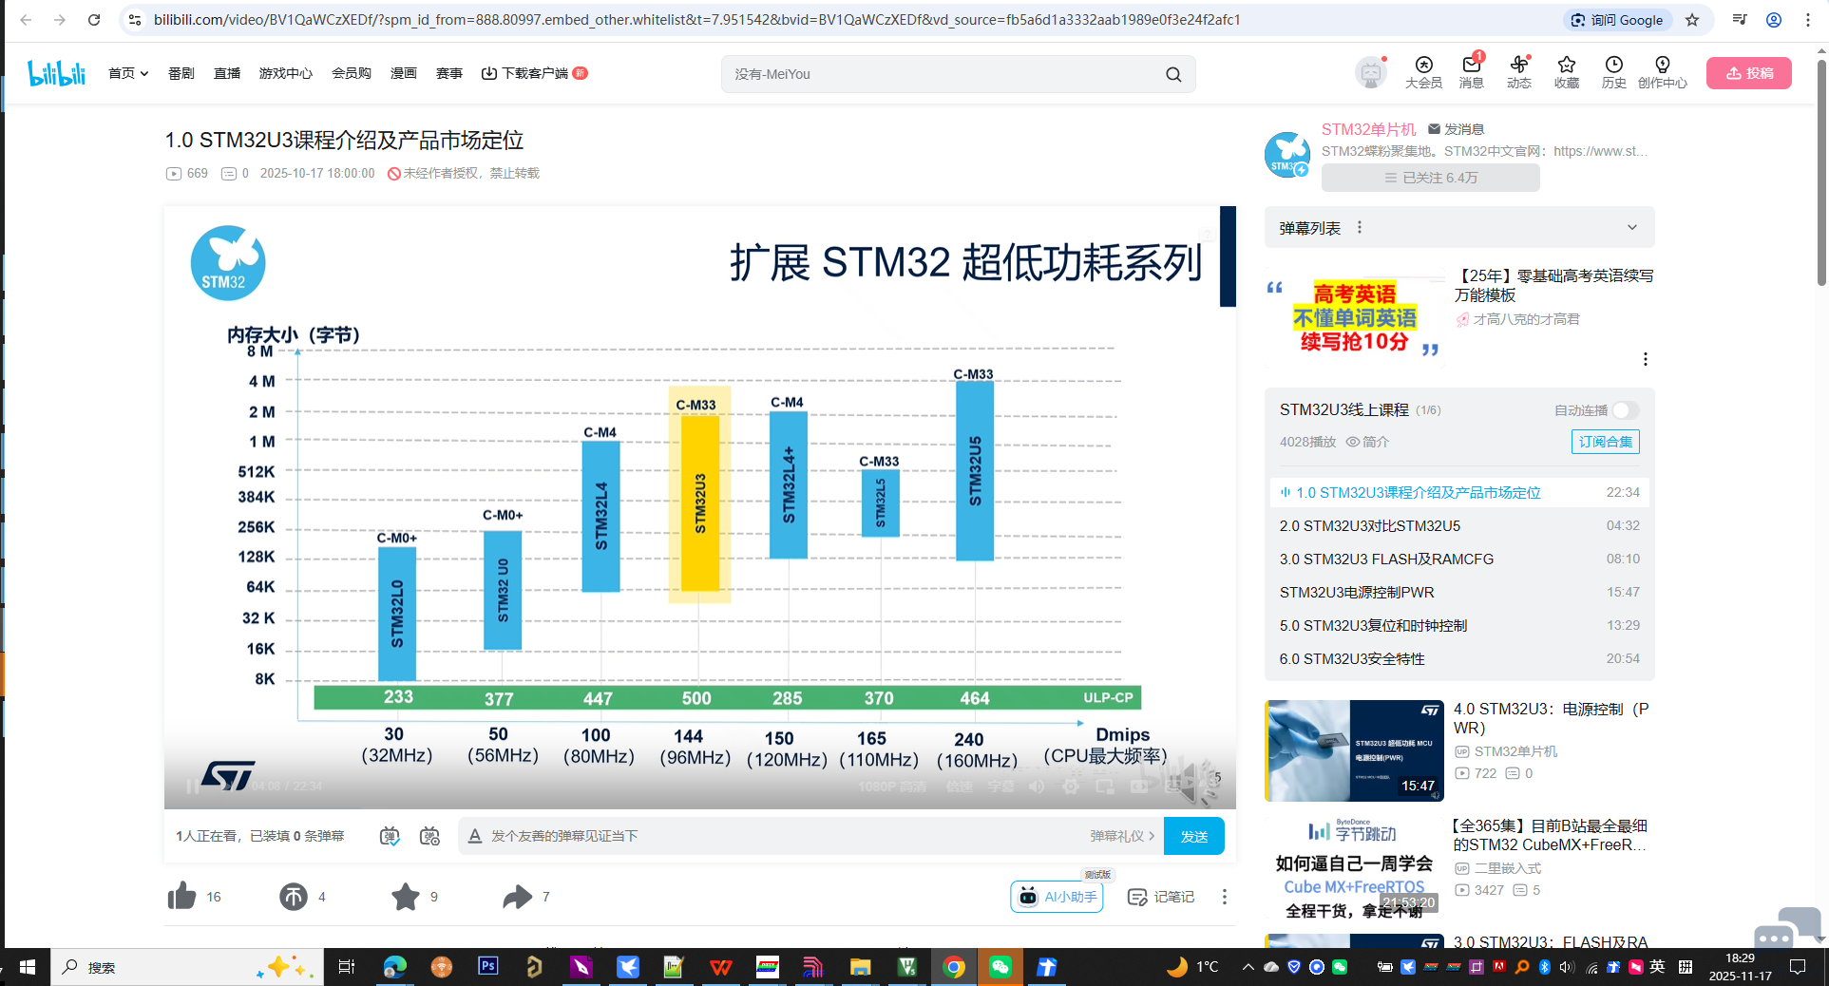Open the 历史 history icon
Image resolution: width=1829 pixels, height=986 pixels.
point(1613,72)
